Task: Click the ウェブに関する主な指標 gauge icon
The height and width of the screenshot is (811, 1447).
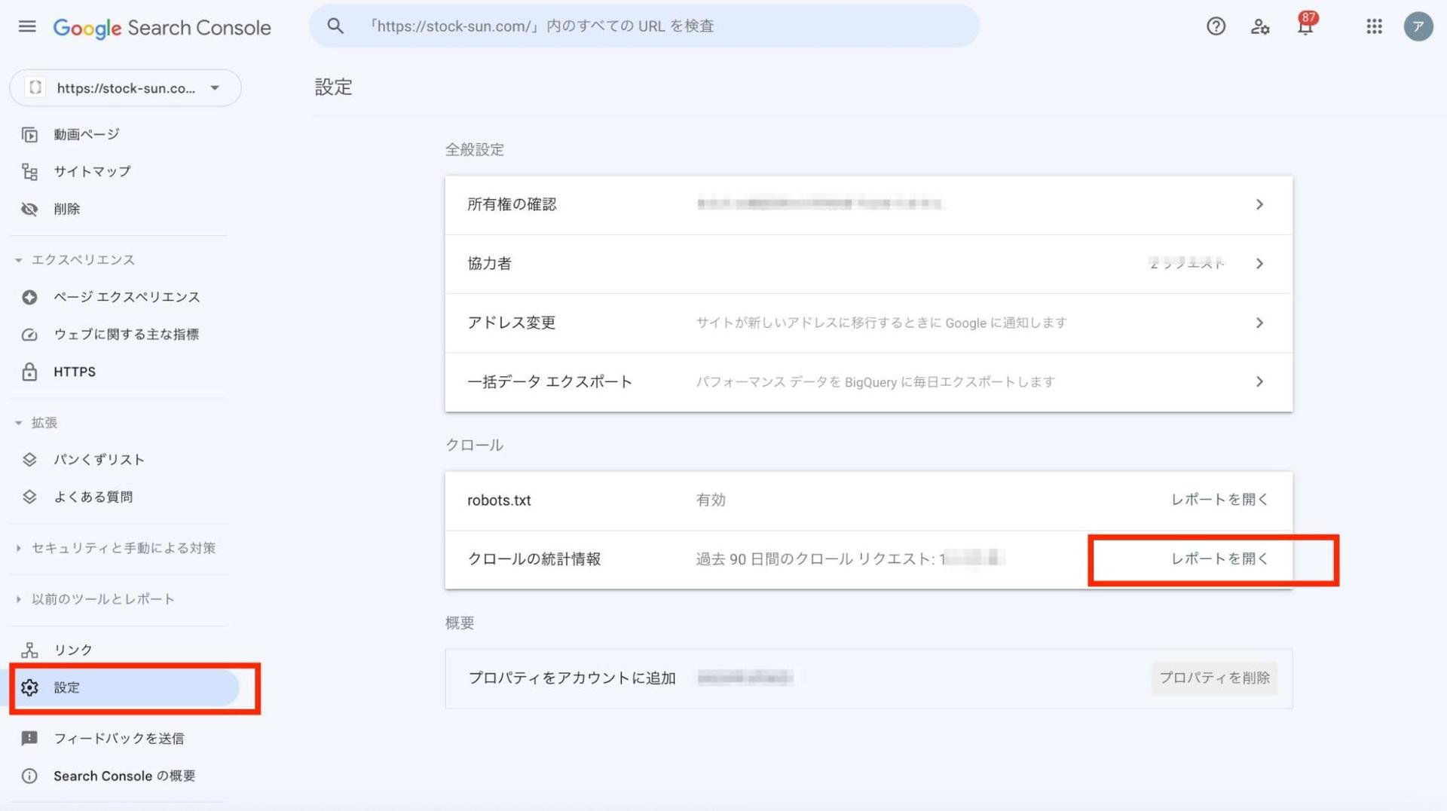Action: pos(29,334)
